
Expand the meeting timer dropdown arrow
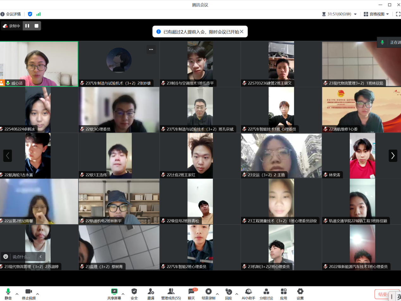[x=355, y=14]
